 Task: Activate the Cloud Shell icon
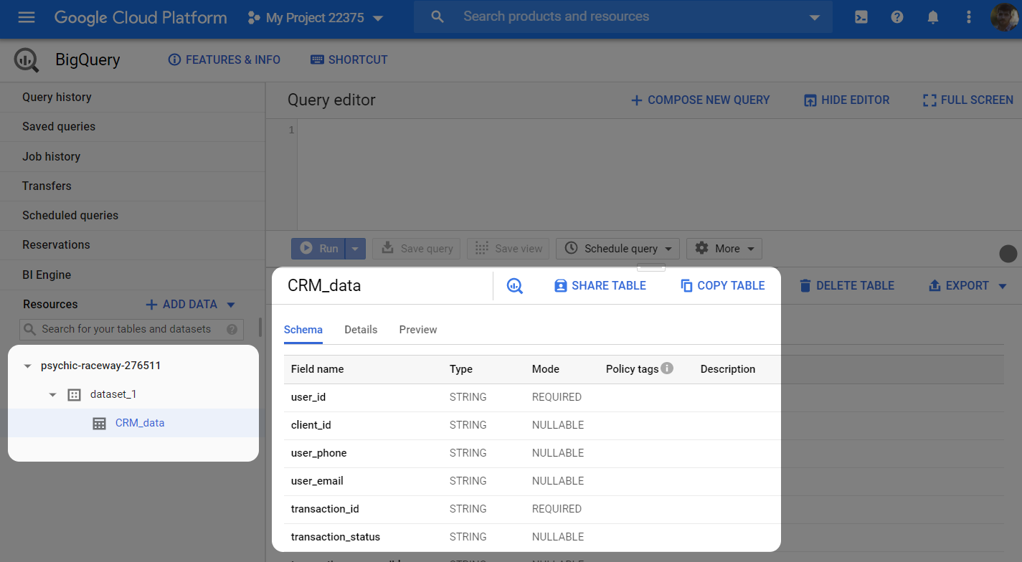click(x=861, y=17)
